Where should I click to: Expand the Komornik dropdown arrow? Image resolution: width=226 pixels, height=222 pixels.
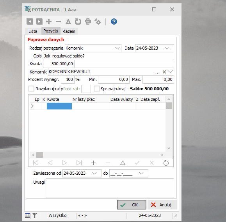pos(170,72)
